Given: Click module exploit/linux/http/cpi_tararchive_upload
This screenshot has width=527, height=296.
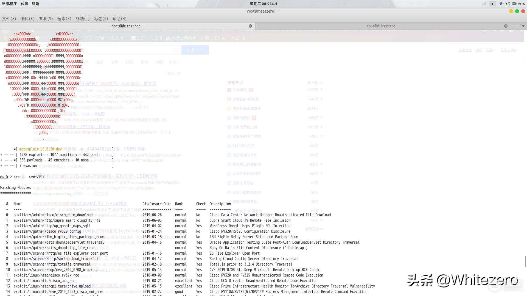Looking at the screenshot, I should tap(52, 286).
